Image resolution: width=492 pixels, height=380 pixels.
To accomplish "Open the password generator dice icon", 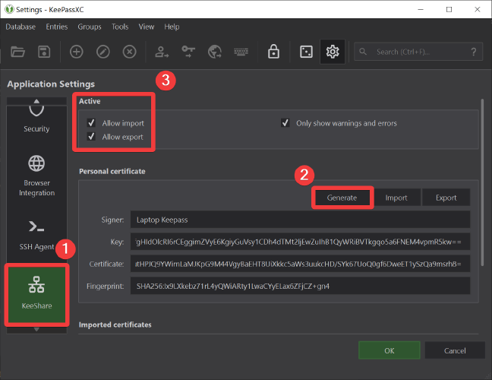I will 304,52.
